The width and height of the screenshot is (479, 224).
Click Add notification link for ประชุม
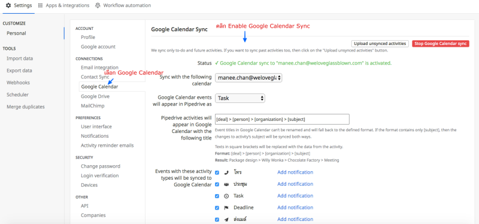coord(295,184)
